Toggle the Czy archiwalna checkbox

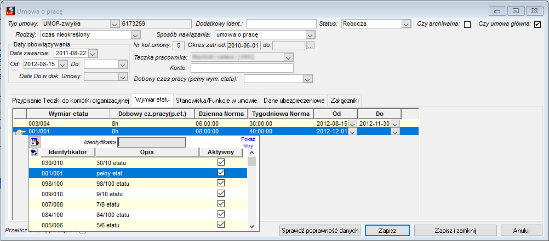coord(467,25)
